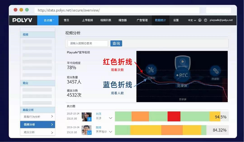
Task: Click the 查询 search button
Action: click(x=116, y=43)
